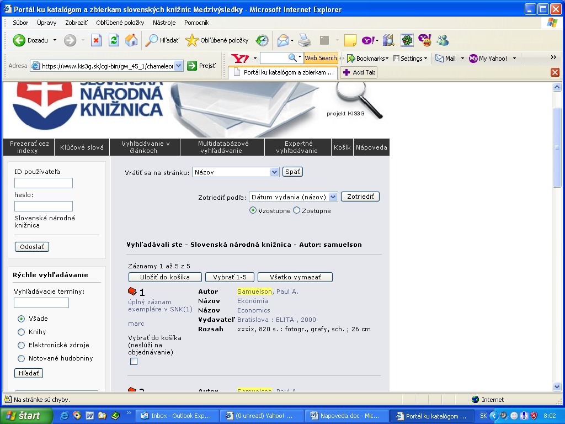Select the Zostupne sort order radio
Viewport: 565px width, 424px height.
(297, 210)
